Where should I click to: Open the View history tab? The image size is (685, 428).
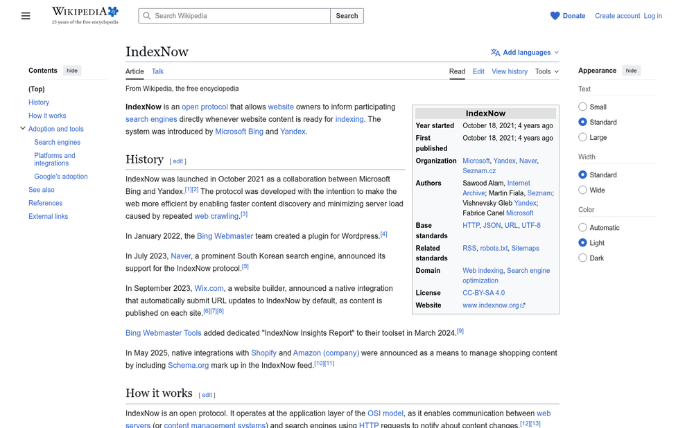tap(510, 71)
